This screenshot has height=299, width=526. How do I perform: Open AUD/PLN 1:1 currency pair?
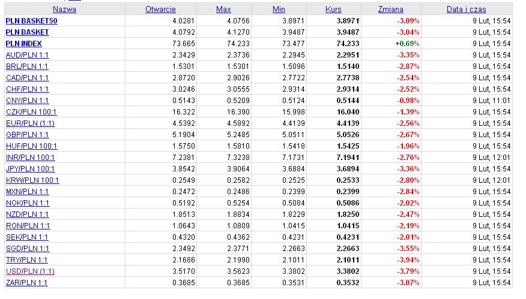27,55
